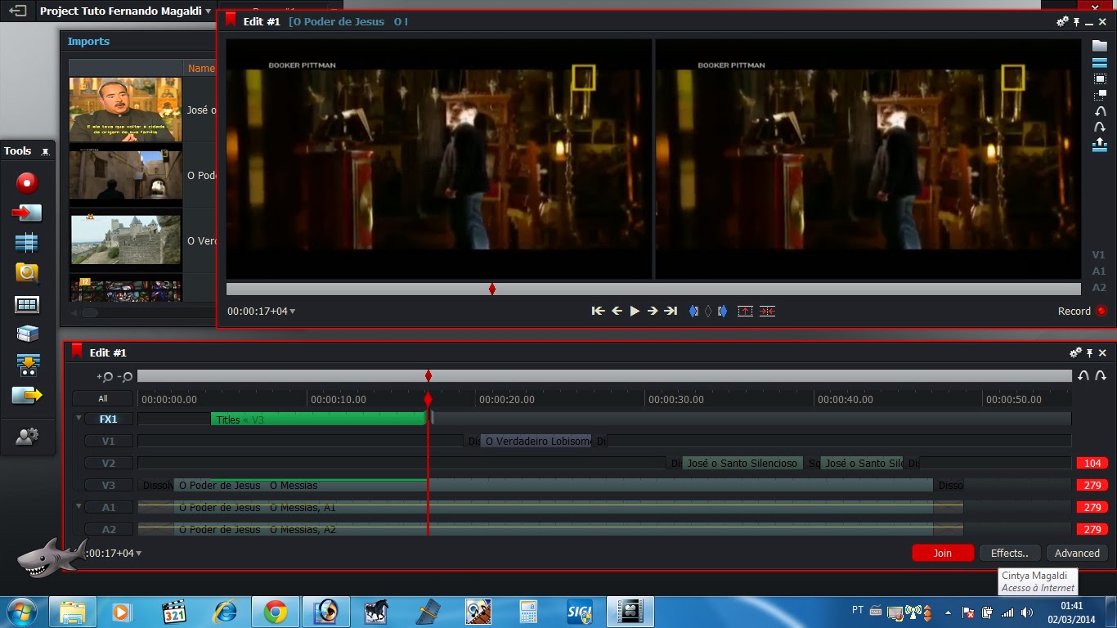Image resolution: width=1117 pixels, height=628 pixels.
Task: Zoom out the timeline with minus magnifier
Action: coord(125,377)
